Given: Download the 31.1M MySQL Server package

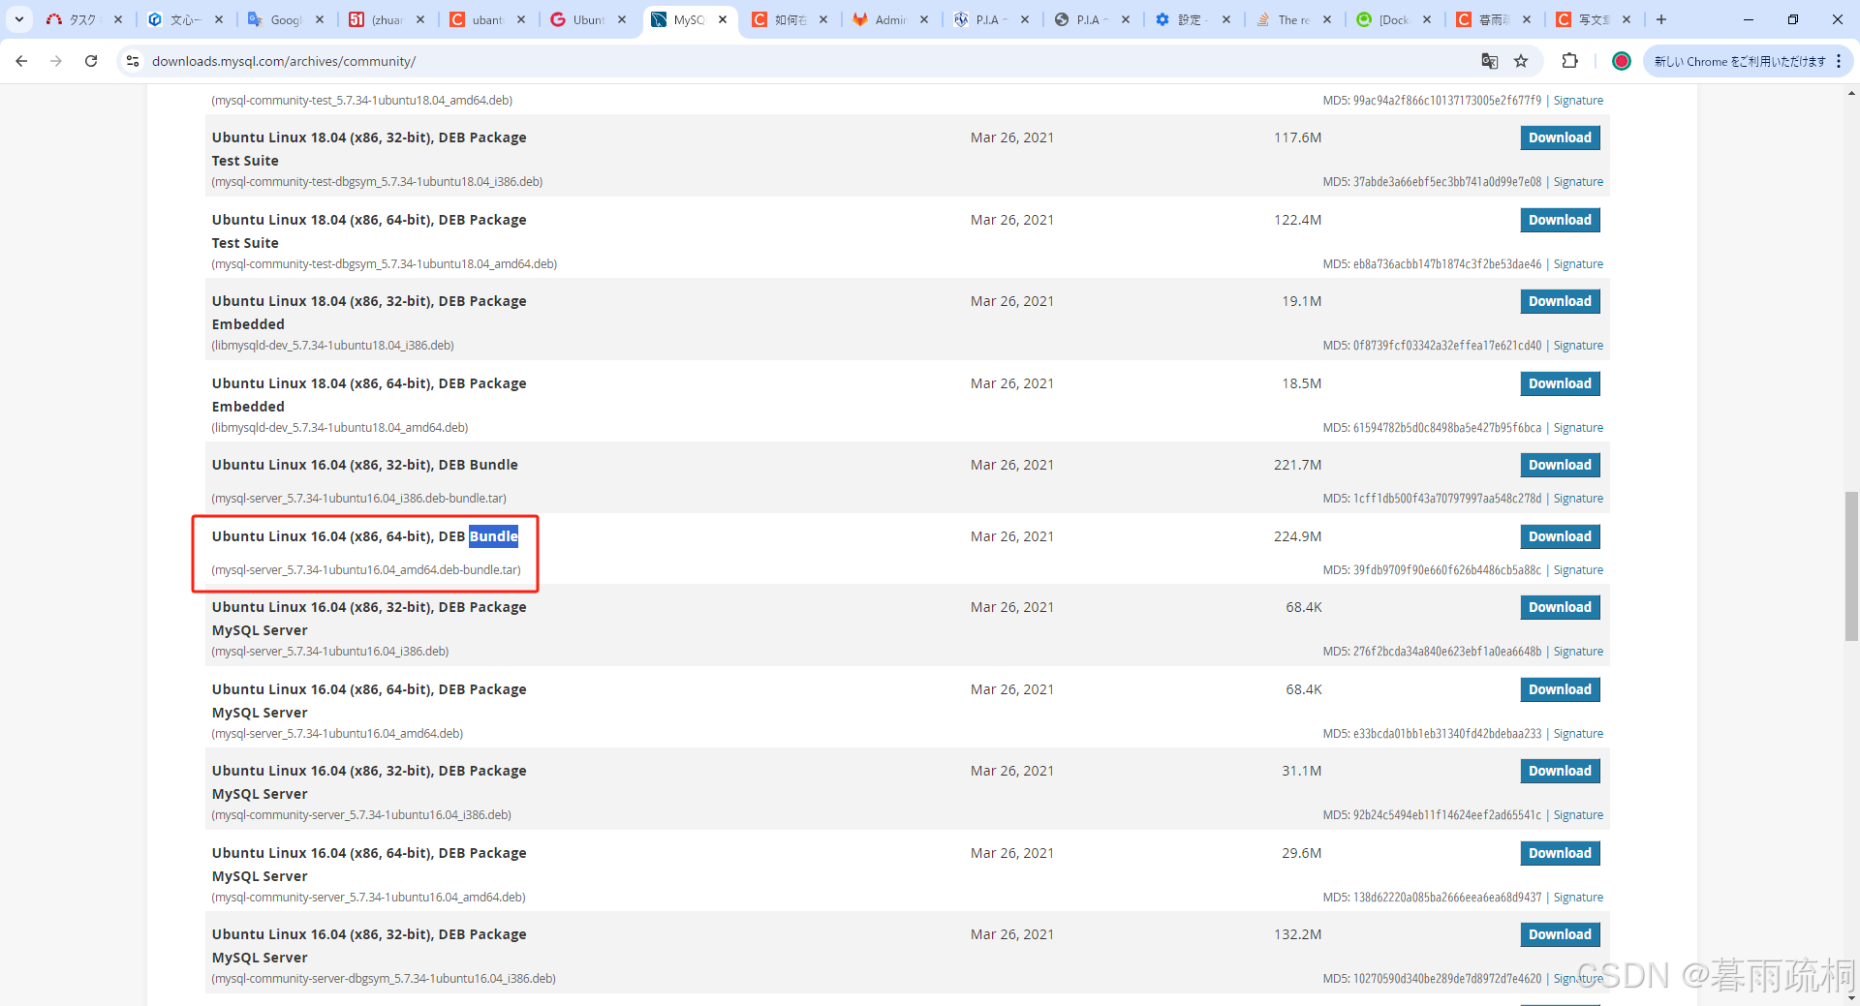Looking at the screenshot, I should tap(1560, 771).
